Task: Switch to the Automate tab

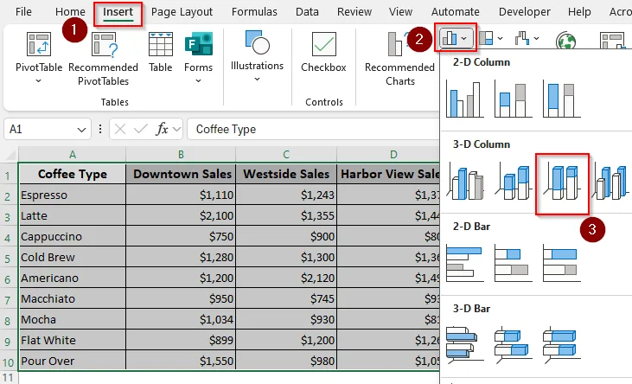Action: (456, 12)
